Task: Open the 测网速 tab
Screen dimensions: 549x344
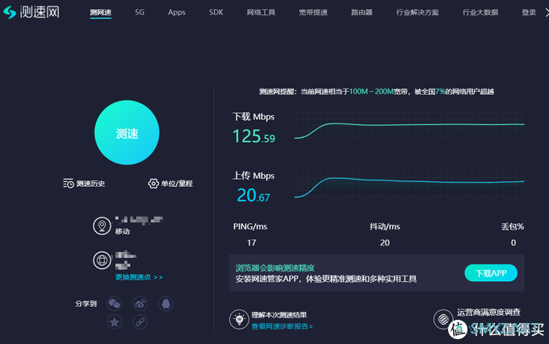Action: (100, 13)
